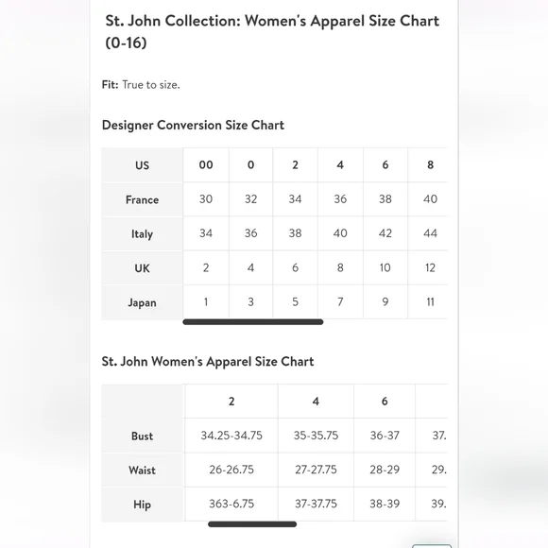Image resolution: width=548 pixels, height=548 pixels.
Task: Click the Designer Conversion Size Chart heading
Action: (x=193, y=125)
